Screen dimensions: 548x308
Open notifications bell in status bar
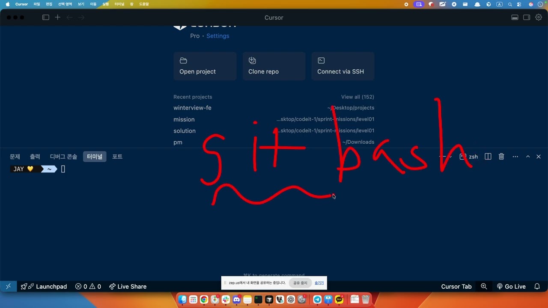point(537,287)
